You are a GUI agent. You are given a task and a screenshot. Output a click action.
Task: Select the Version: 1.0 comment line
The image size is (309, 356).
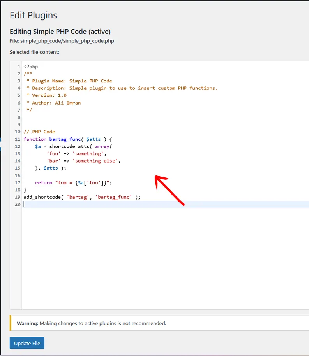tap(46, 95)
